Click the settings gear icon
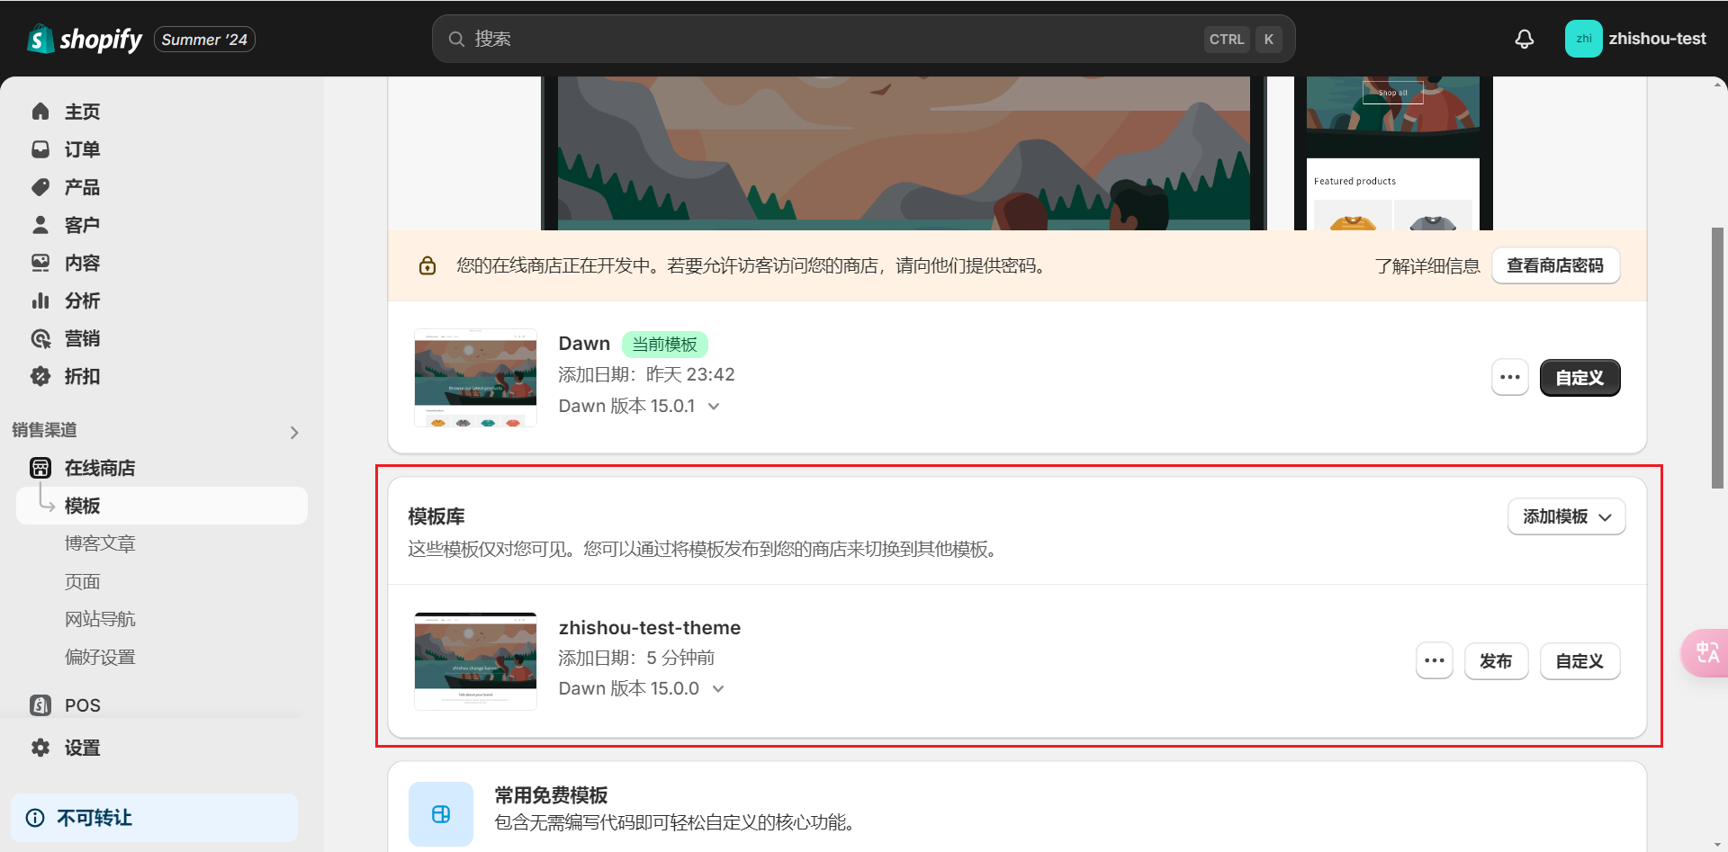 tap(40, 748)
